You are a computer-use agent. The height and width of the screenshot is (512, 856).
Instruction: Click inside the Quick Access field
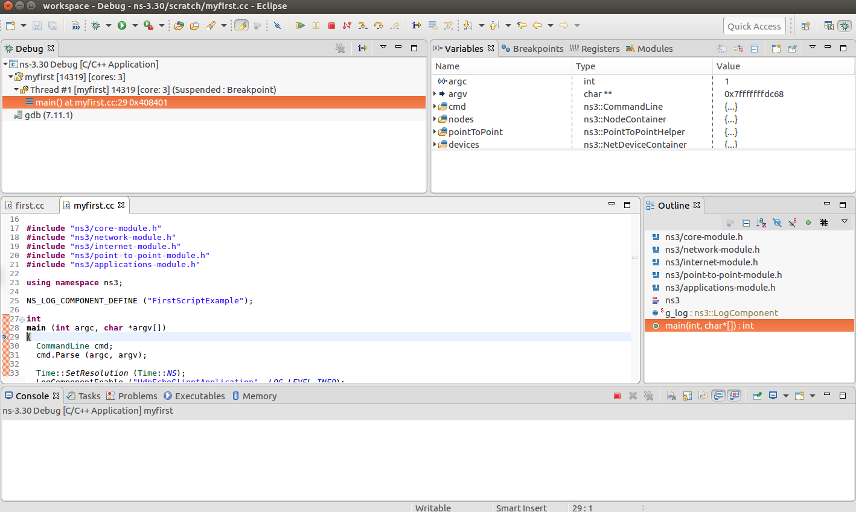click(754, 26)
